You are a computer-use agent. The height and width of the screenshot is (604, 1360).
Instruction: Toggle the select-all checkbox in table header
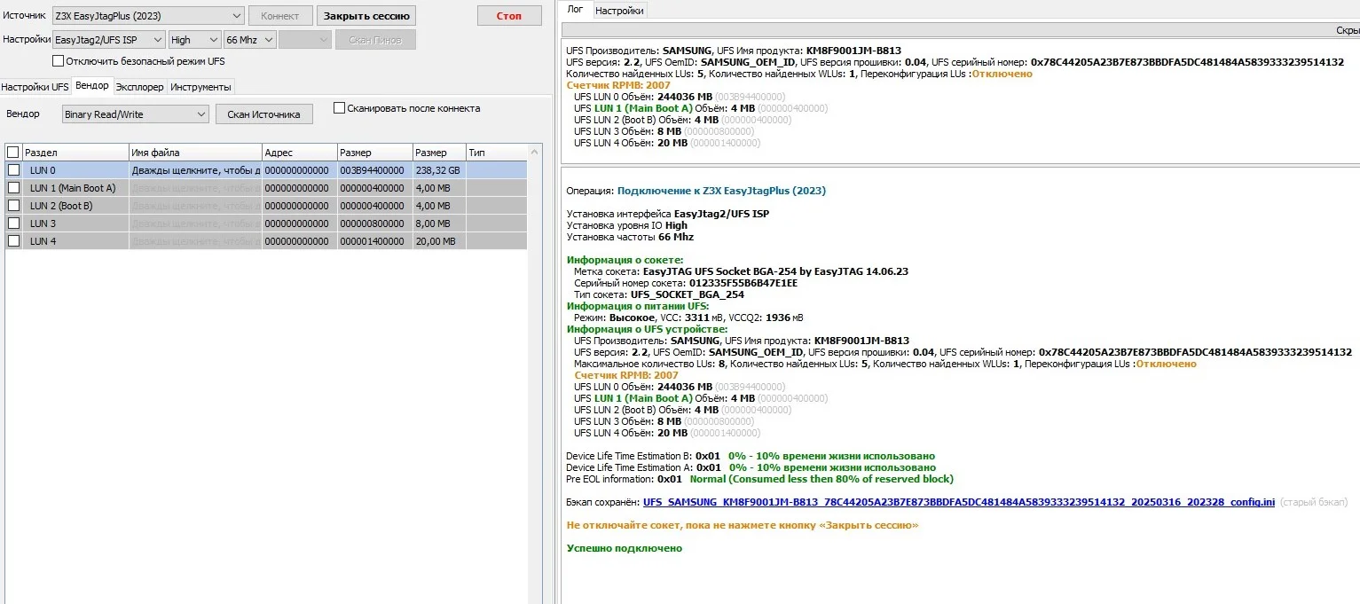(x=12, y=153)
